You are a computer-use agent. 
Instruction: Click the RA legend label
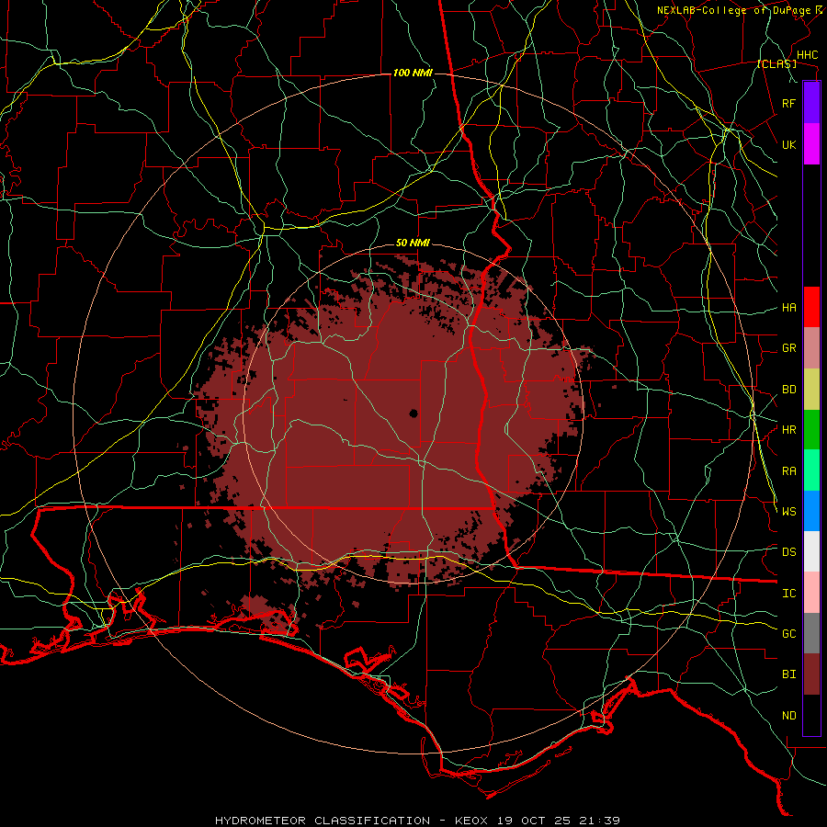[x=788, y=471]
